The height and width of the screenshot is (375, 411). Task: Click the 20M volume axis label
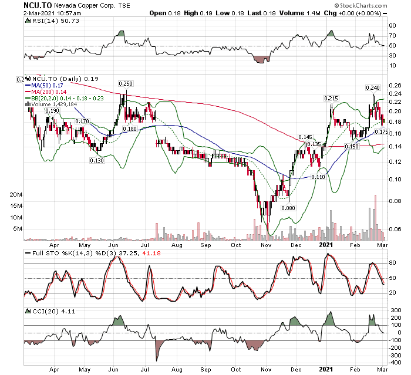16,195
